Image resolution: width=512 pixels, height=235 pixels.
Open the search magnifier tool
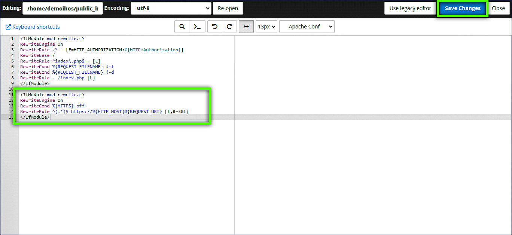tap(182, 27)
